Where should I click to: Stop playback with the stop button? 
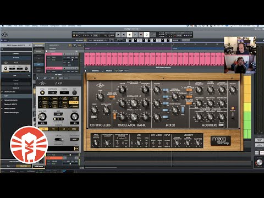[x=130, y=35]
